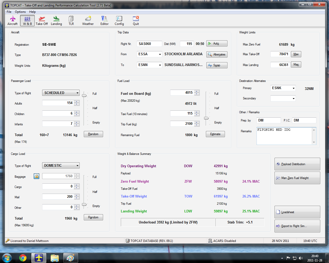Click the Prep. by input field
The image size is (329, 263).
269,120
